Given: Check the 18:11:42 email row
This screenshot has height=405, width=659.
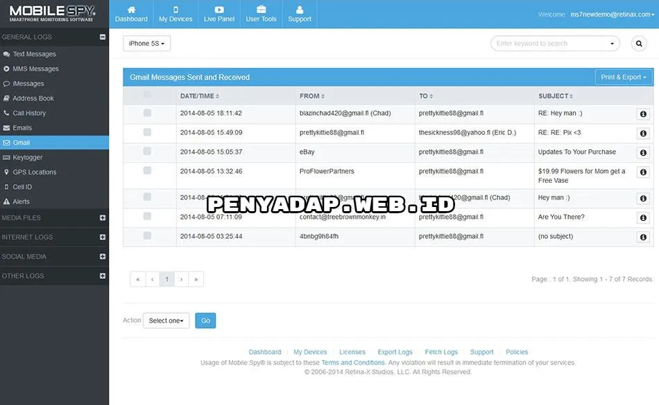Looking at the screenshot, I should tap(147, 113).
